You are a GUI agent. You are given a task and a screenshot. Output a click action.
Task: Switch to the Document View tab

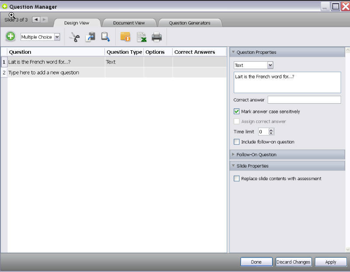(x=129, y=23)
